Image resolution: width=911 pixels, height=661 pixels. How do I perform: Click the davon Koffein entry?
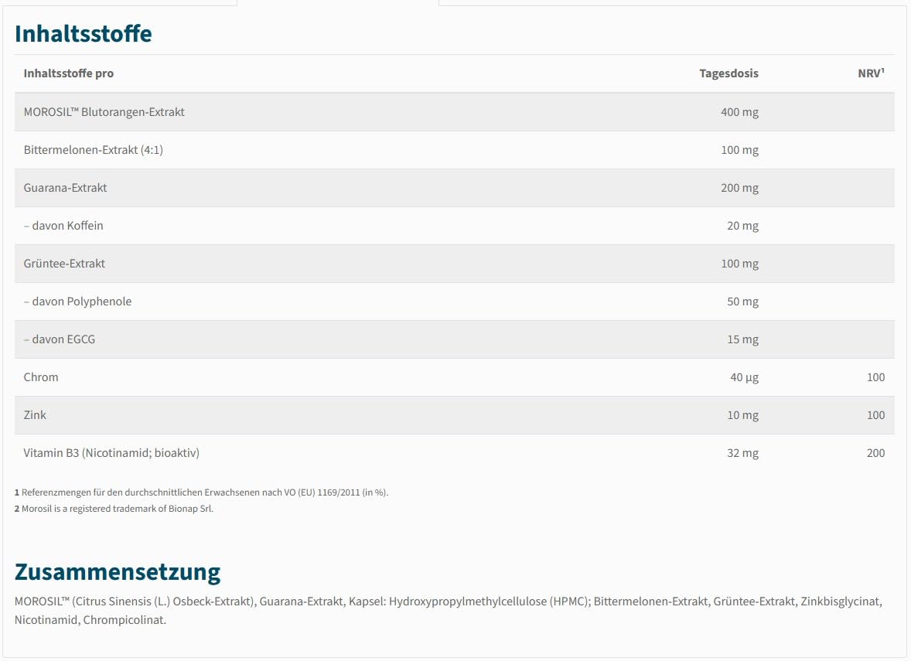tap(63, 226)
